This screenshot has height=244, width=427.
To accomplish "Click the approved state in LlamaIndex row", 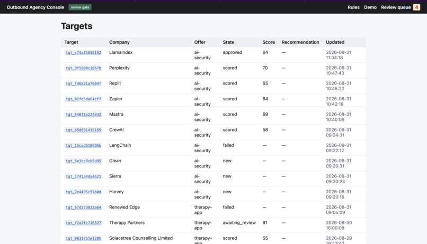I will coord(232,52).
